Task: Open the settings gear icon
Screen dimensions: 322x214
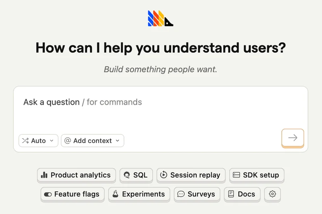Action: [272, 194]
